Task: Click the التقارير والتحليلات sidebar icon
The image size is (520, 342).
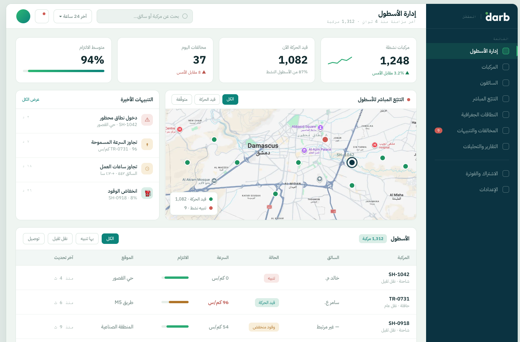Action: [506, 146]
